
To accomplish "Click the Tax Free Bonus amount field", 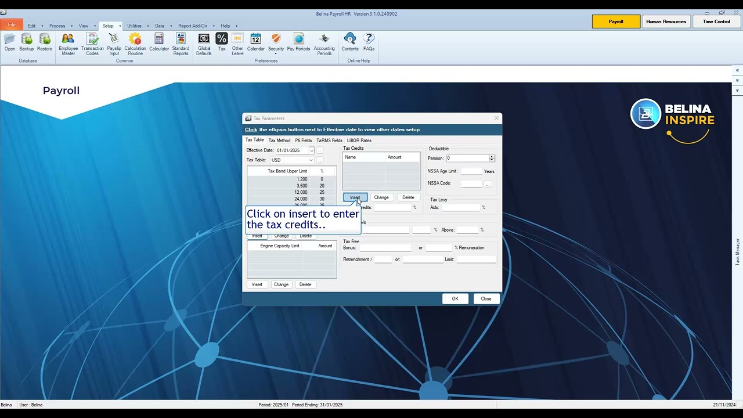I will tap(385, 248).
